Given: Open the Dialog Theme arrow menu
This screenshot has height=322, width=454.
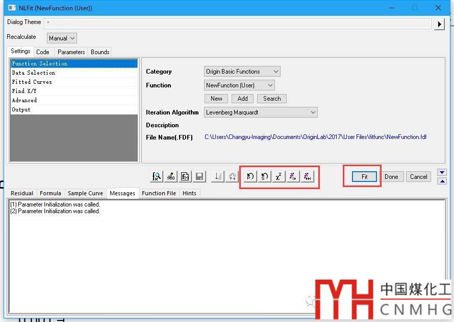Looking at the screenshot, I should tap(439, 24).
